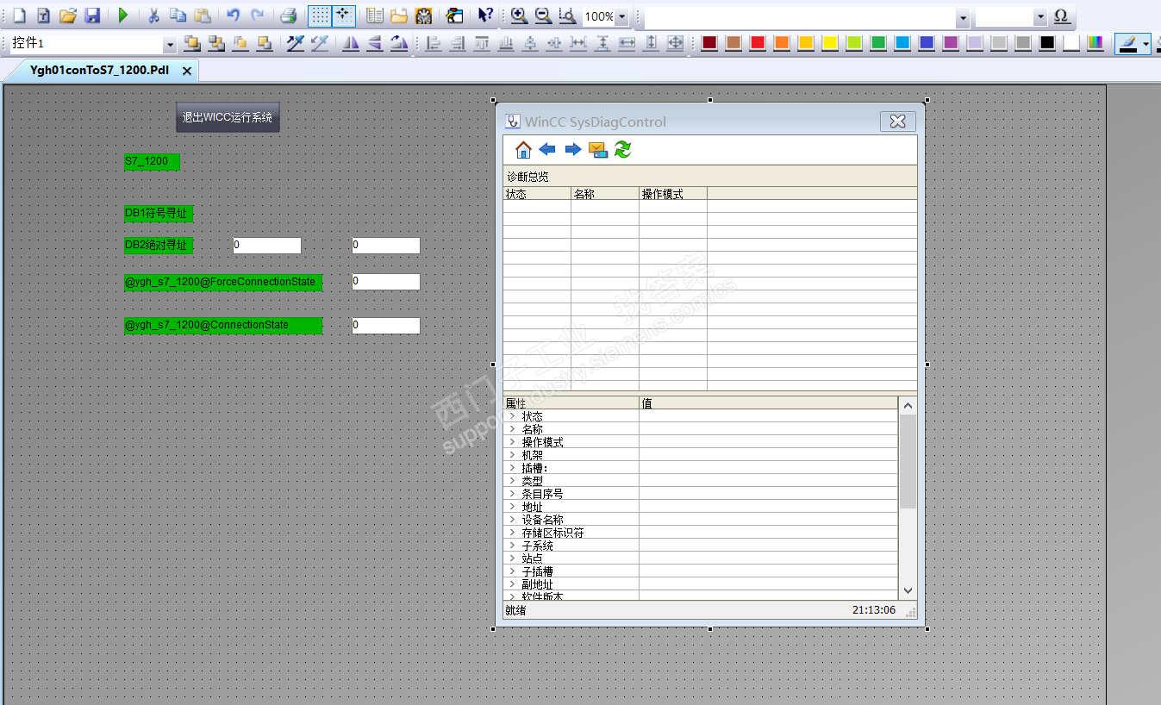Screen dimensions: 1161x705
Task: Select the @ygh_s7_1200@ConnectionState label
Action: pyautogui.click(x=223, y=326)
